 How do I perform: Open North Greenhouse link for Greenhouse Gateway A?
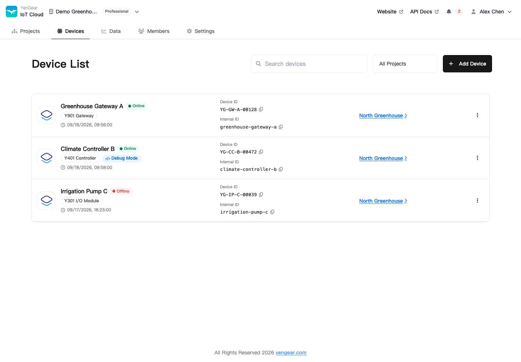383,115
